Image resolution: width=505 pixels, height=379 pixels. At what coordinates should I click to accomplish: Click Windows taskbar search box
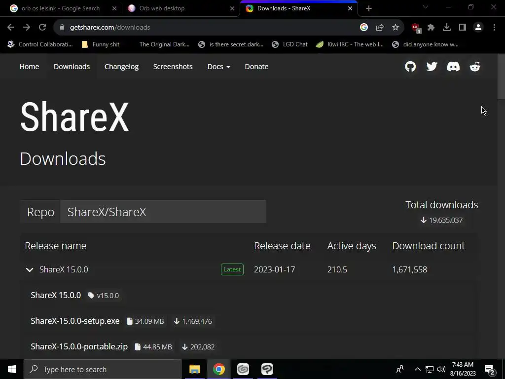(x=103, y=369)
